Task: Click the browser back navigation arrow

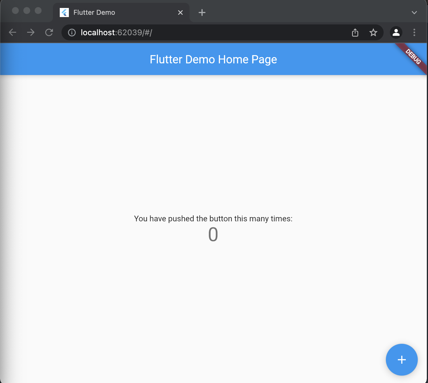Action: pos(13,32)
